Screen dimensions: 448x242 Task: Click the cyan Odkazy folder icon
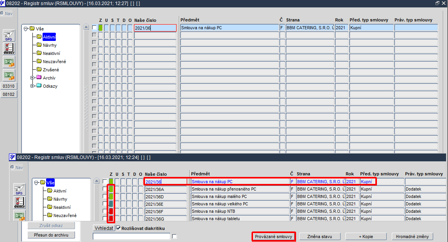point(39,85)
